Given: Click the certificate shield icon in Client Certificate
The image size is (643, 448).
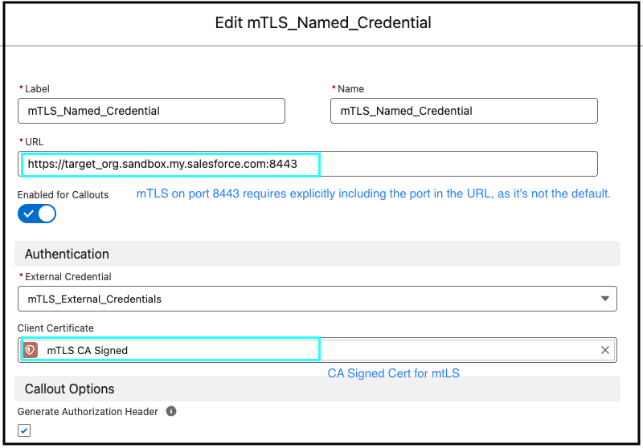Looking at the screenshot, I should 30,350.
